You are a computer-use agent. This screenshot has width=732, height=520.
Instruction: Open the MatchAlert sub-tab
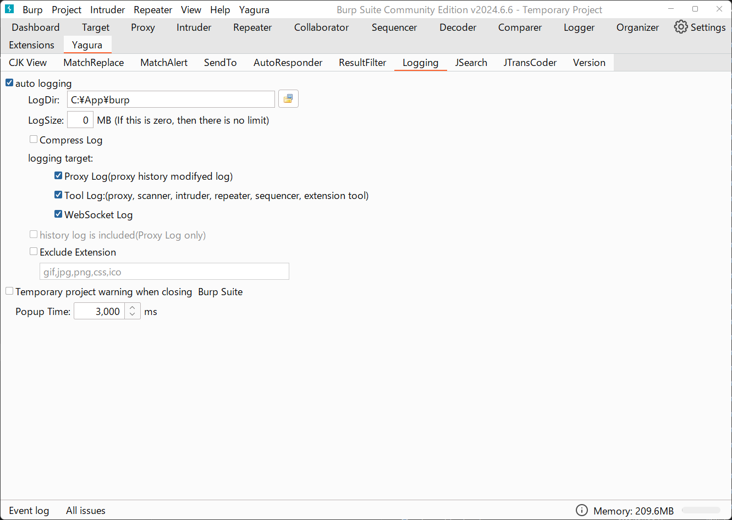164,63
